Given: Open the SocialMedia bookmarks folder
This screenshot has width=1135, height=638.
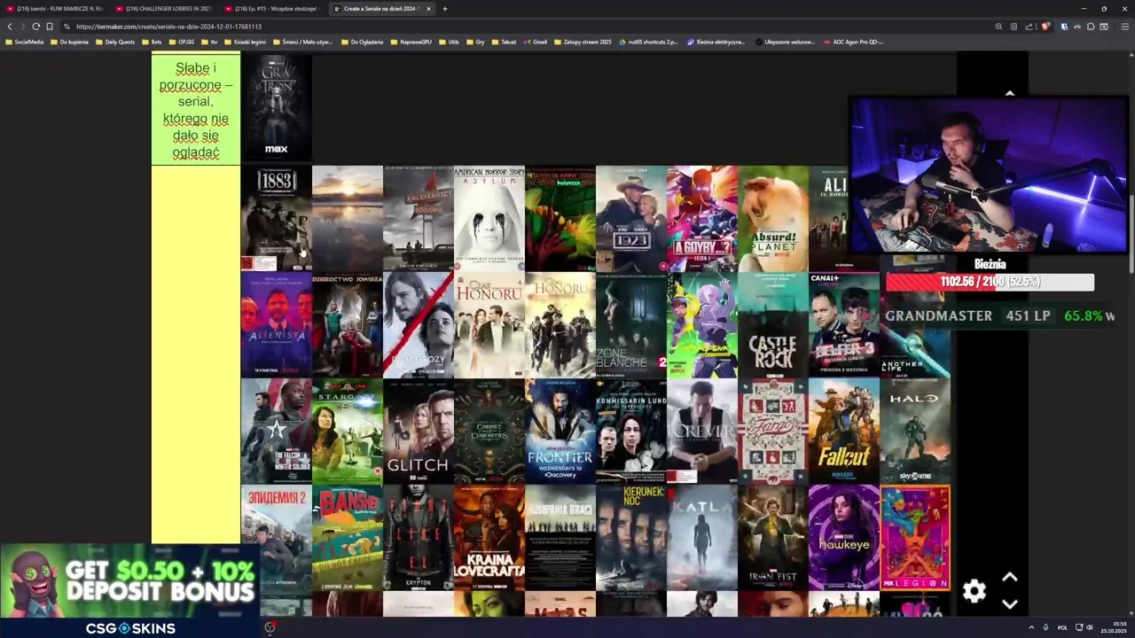Looking at the screenshot, I should coord(25,42).
